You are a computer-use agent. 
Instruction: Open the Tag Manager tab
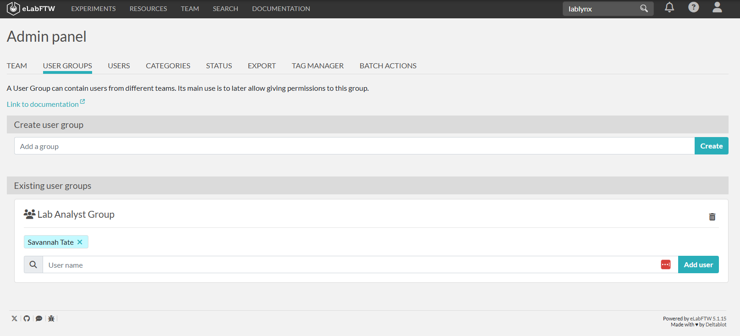point(318,66)
